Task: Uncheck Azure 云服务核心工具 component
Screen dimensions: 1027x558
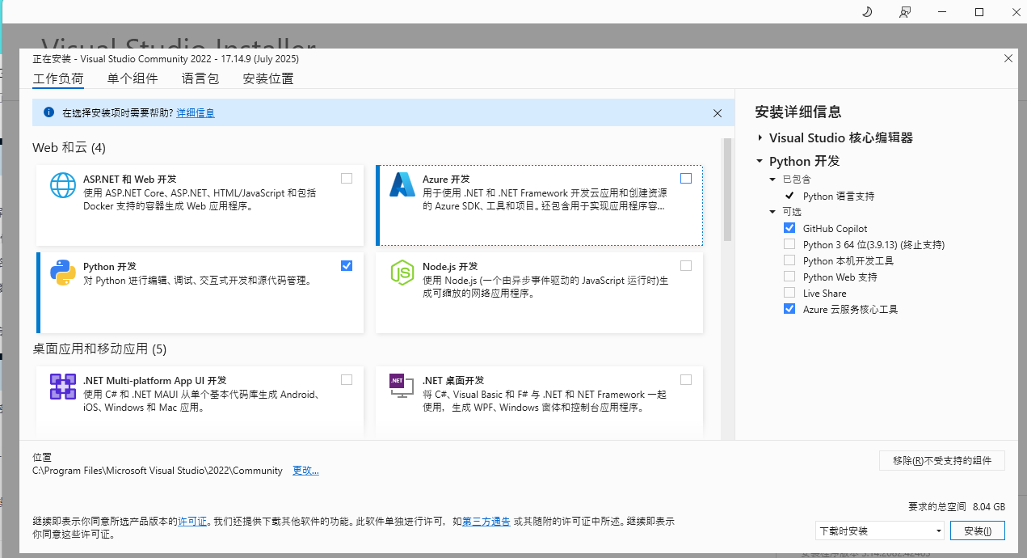Action: (789, 309)
